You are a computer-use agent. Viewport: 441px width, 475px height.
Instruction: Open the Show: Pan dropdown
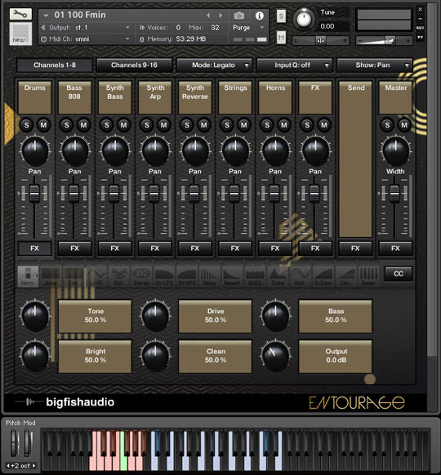click(374, 65)
